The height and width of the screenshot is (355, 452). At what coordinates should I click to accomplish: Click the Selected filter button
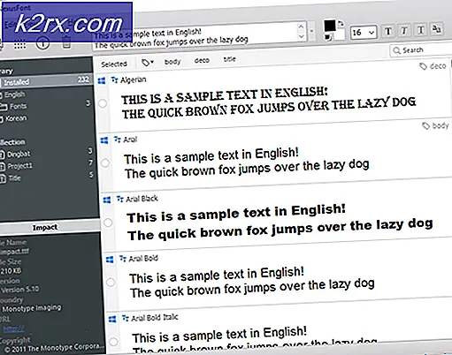pyautogui.click(x=114, y=64)
